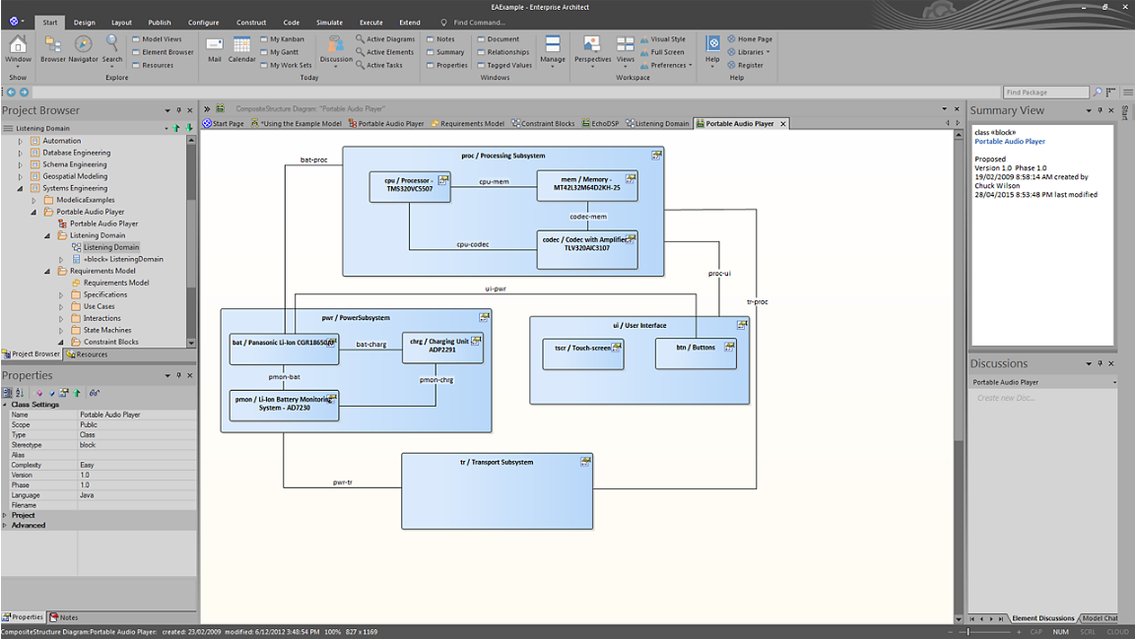Image resolution: width=1135 pixels, height=639 pixels.
Task: Open Mail in the ribbon
Action: pyautogui.click(x=214, y=45)
